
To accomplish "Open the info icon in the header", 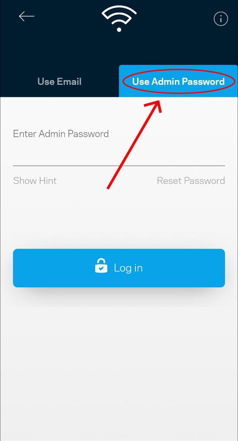I will [221, 19].
